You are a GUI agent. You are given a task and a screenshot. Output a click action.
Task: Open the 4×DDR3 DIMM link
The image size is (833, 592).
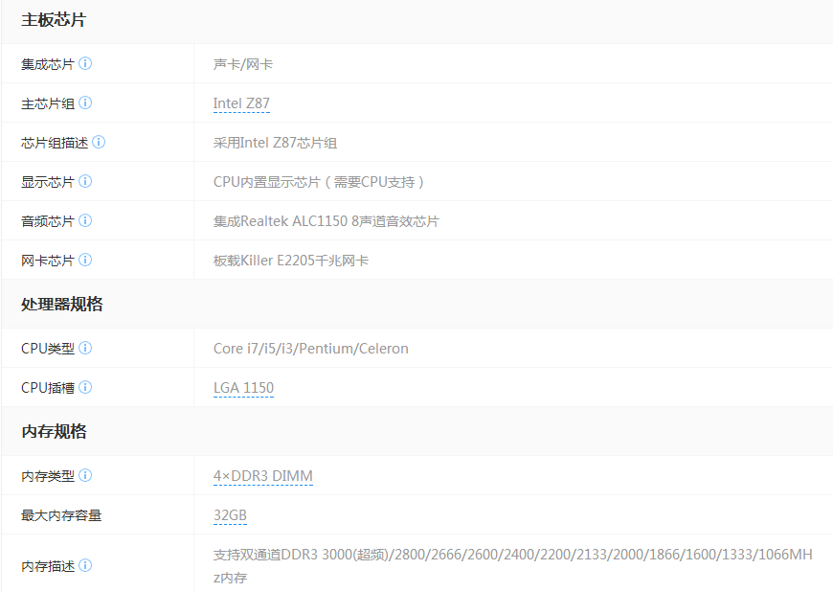pyautogui.click(x=263, y=476)
